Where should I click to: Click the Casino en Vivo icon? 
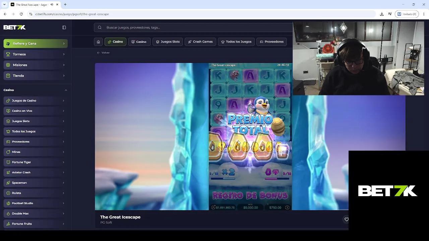pyautogui.click(x=8, y=111)
